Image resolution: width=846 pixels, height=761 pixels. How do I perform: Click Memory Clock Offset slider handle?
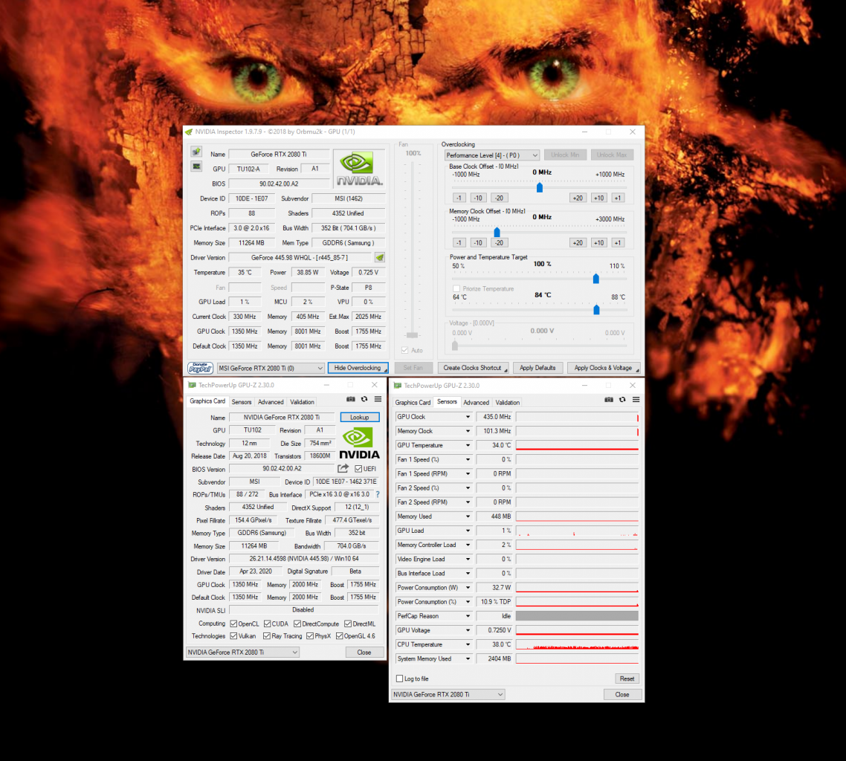[497, 232]
